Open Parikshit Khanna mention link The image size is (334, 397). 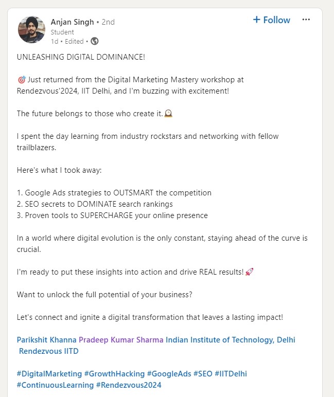point(46,340)
